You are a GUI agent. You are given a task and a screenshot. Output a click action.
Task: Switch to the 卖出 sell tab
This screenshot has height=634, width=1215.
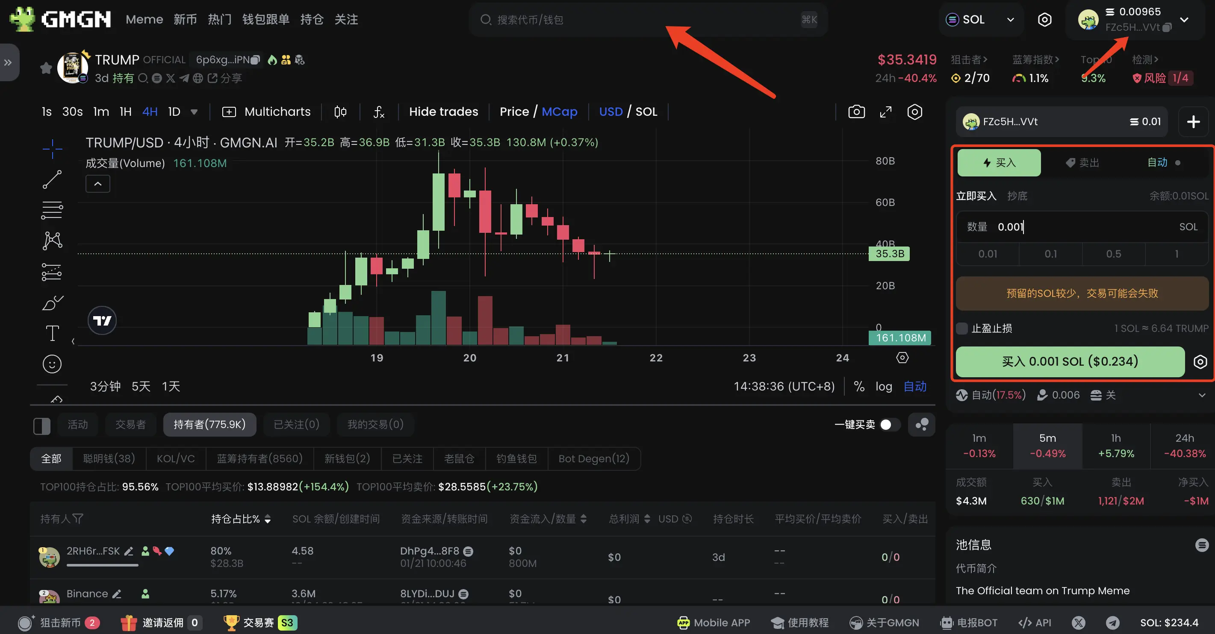(x=1082, y=163)
